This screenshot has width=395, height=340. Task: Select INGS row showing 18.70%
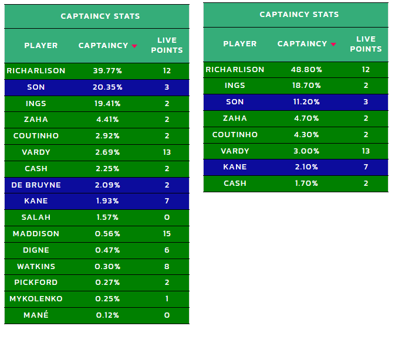tap(296, 86)
